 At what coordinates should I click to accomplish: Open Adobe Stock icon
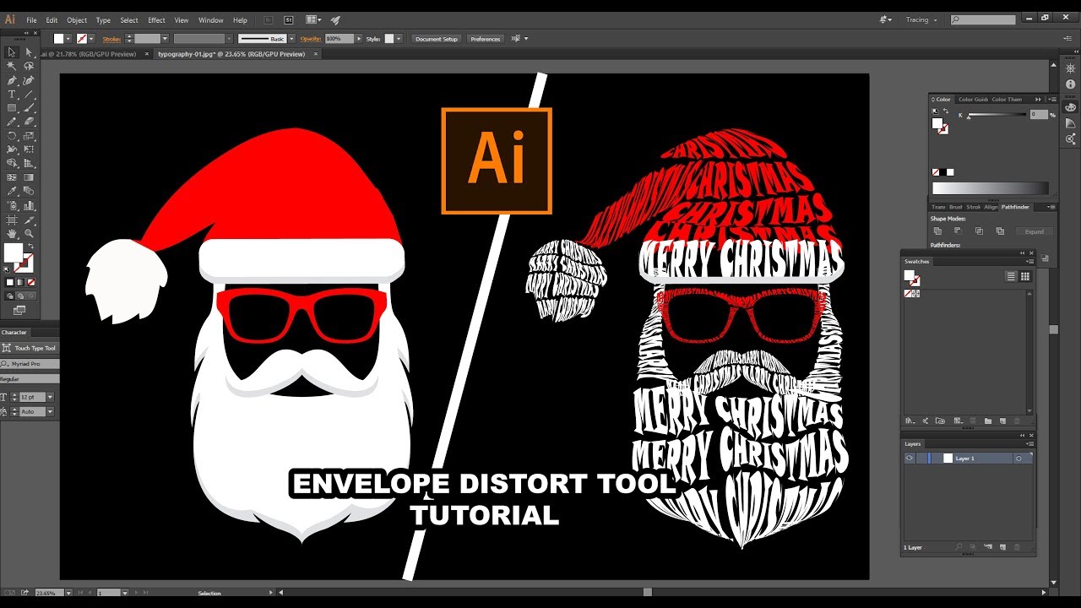coord(289,19)
